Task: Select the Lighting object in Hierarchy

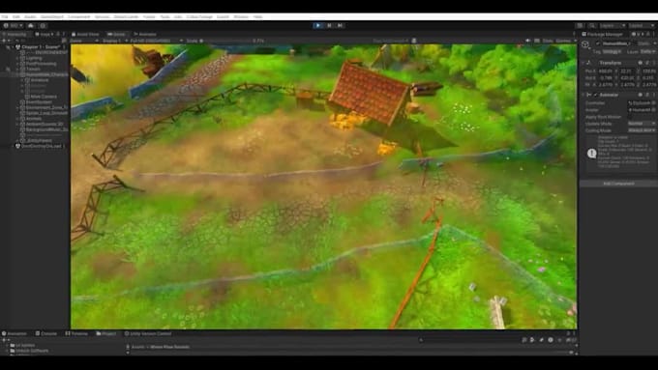Action: 34,58
